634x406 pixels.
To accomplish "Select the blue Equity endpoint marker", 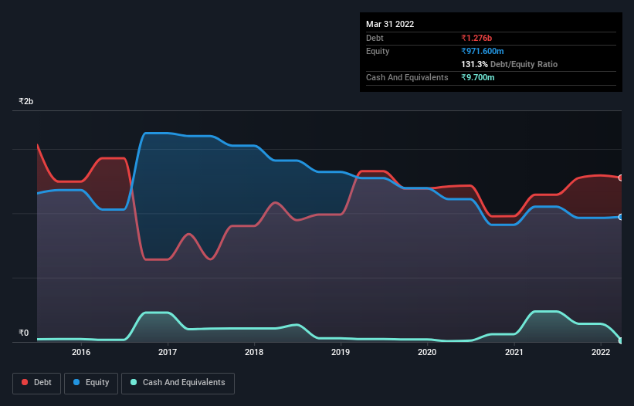I will coord(621,217).
